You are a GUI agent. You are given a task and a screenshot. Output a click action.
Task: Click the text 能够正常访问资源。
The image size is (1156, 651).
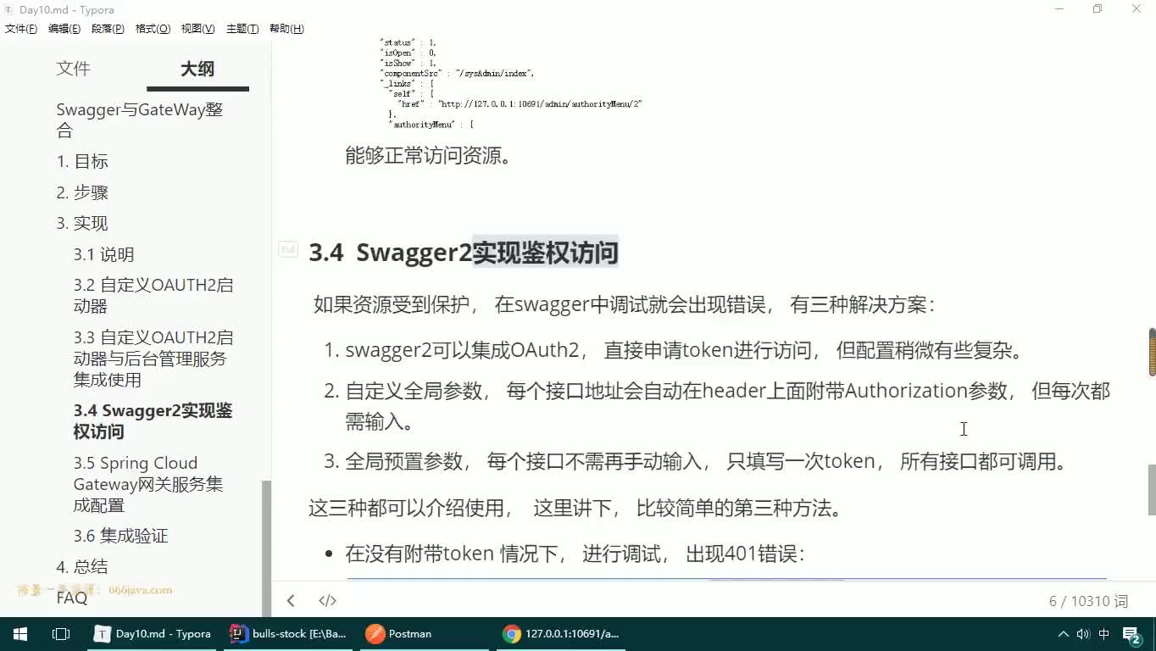coord(429,156)
